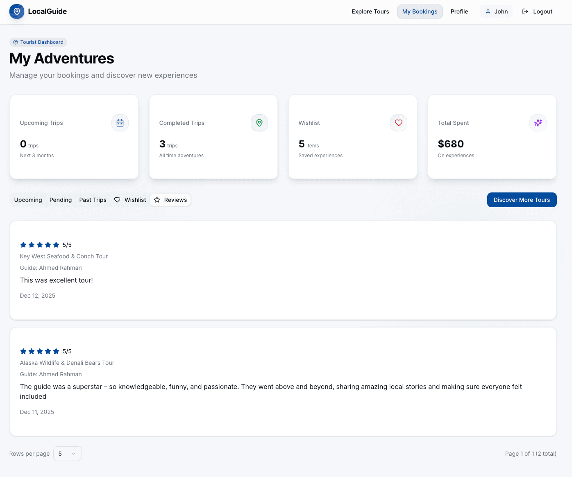Click the Tourist Dashboard badge
The image size is (572, 477).
click(38, 42)
